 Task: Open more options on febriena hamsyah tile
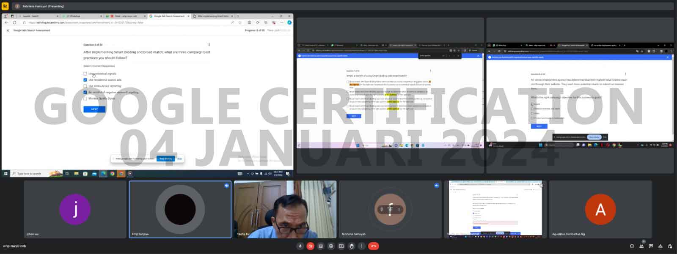pyautogui.click(x=399, y=209)
